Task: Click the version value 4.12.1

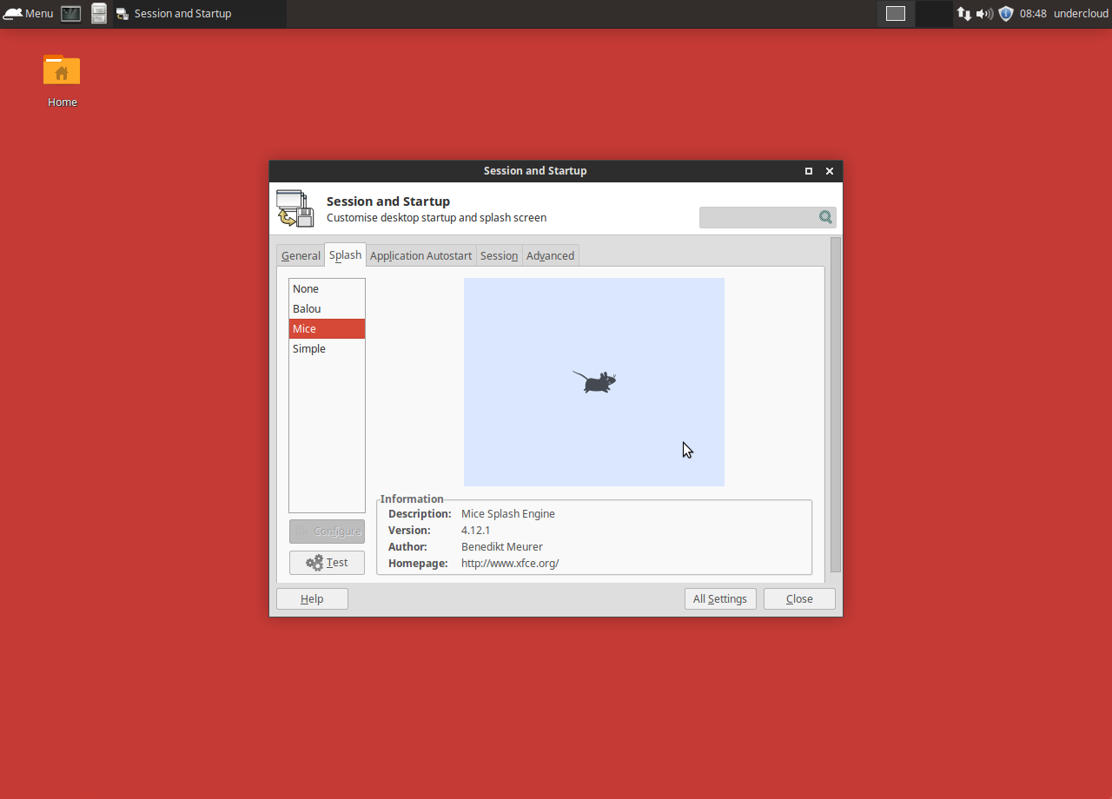Action: click(x=476, y=530)
